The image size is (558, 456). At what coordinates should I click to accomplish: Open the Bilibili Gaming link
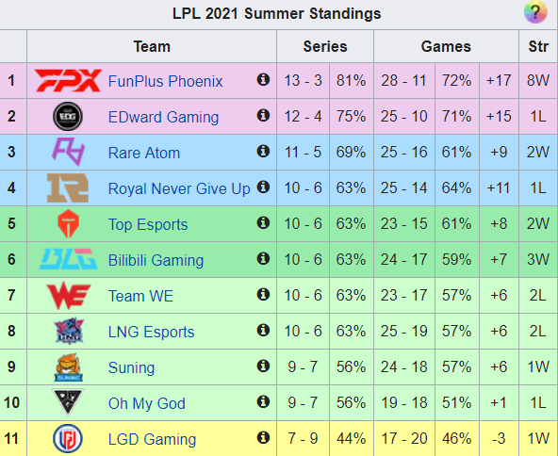[156, 260]
